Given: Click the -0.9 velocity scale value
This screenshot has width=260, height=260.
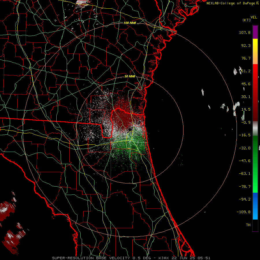Looking at the screenshot, I should coord(246,122).
